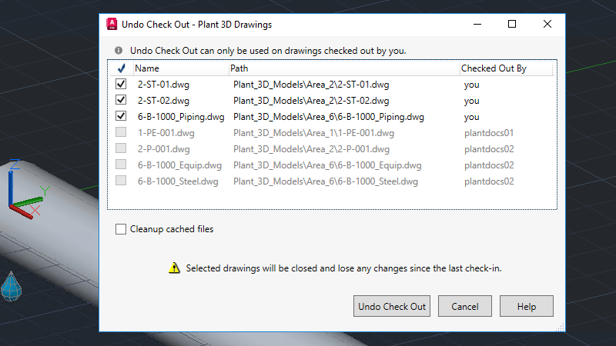Click the AutoCAD Plant 3D title bar icon
The image size is (616, 346).
tap(112, 24)
